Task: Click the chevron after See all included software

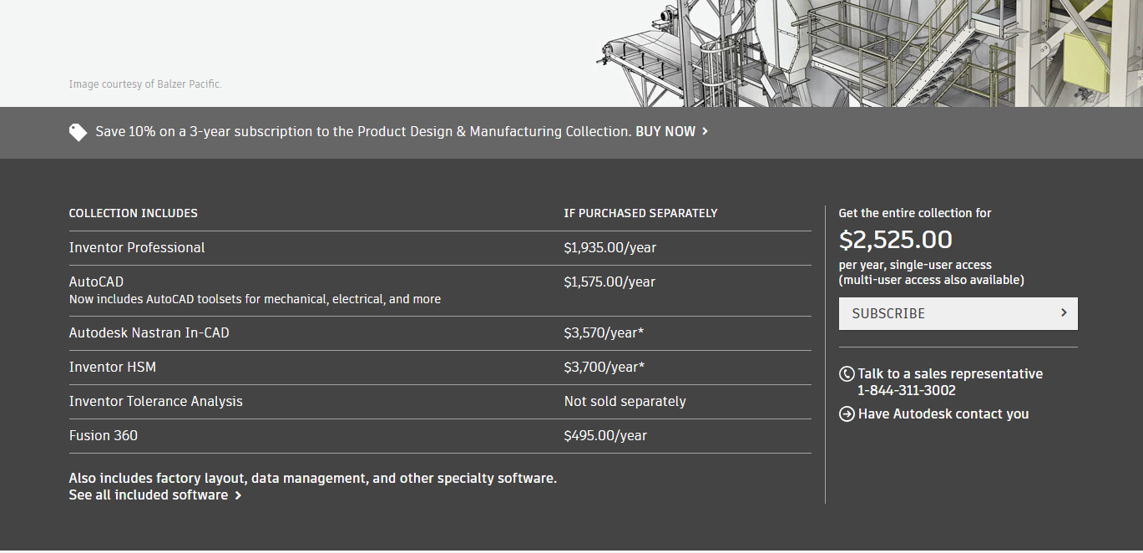Action: point(238,495)
